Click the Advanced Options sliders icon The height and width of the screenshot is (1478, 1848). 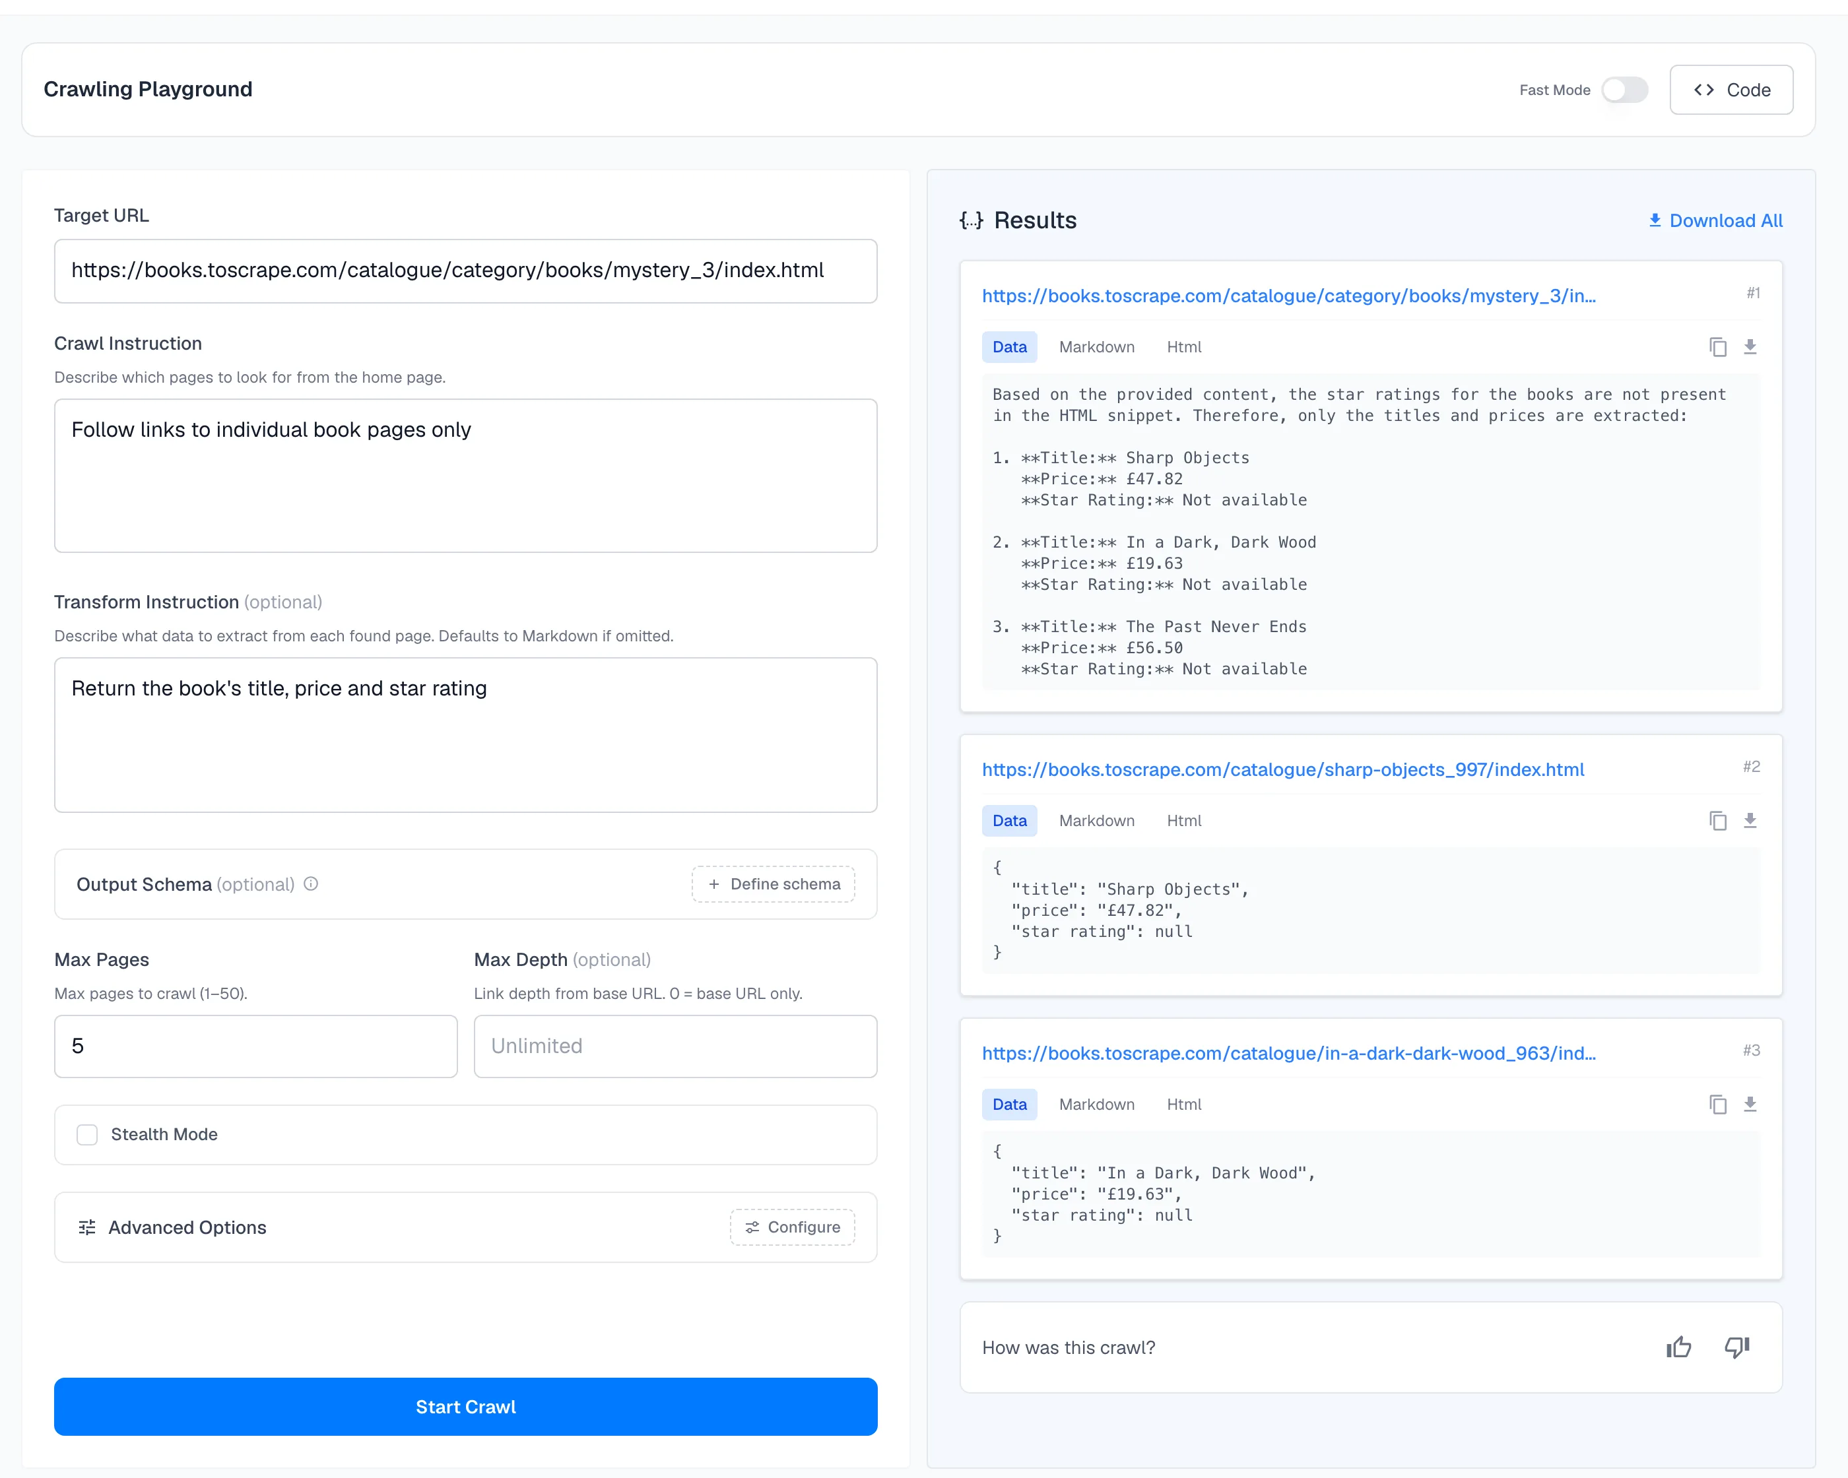click(87, 1228)
